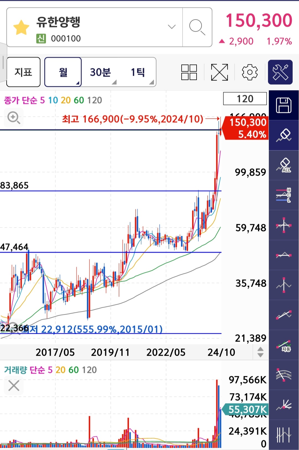
Task: Tap the 2017/05 date axis label
Action: pyautogui.click(x=55, y=352)
